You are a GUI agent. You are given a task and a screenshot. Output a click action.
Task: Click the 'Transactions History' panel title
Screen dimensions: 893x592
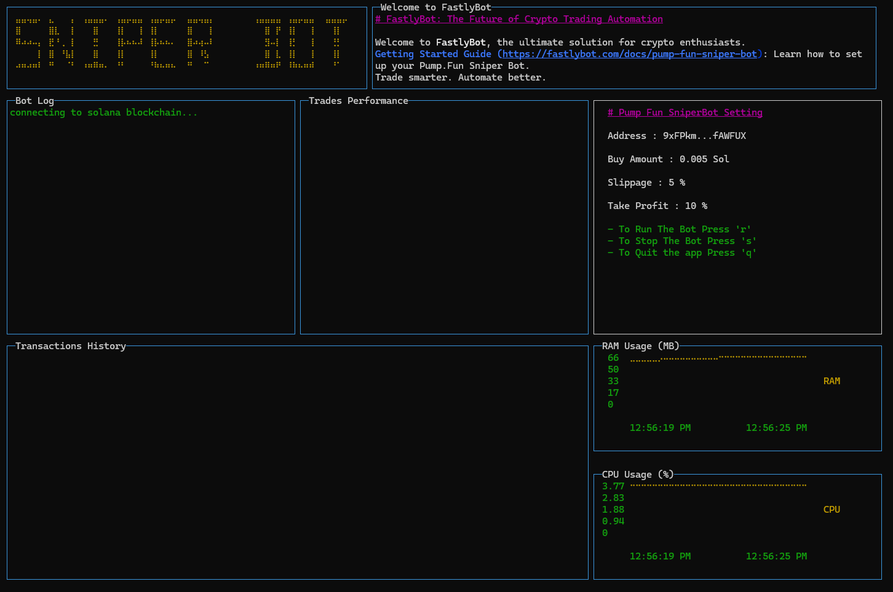[x=71, y=346]
